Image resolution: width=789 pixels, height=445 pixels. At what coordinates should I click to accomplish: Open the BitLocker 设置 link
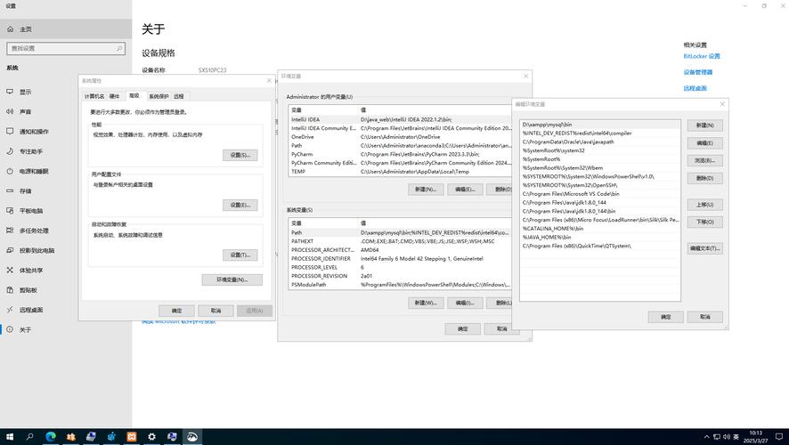pos(702,56)
